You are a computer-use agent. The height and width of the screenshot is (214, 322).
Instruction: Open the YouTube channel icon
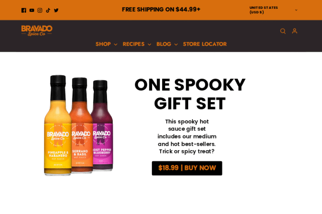(32, 10)
